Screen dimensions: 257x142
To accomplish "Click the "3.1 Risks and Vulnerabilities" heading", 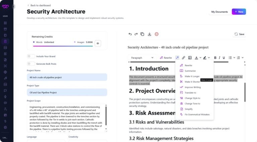I will [x=157, y=122].
